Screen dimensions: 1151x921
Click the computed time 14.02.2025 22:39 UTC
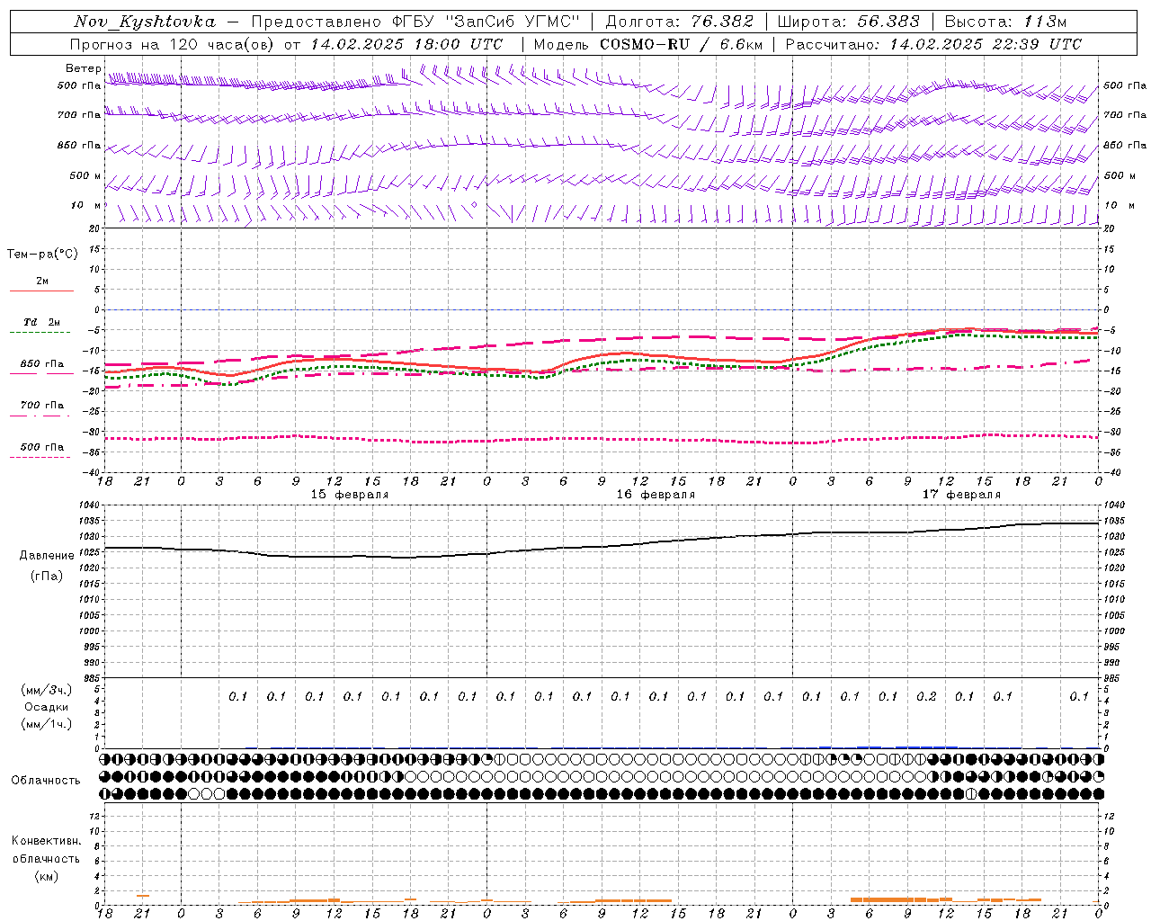(x=986, y=44)
